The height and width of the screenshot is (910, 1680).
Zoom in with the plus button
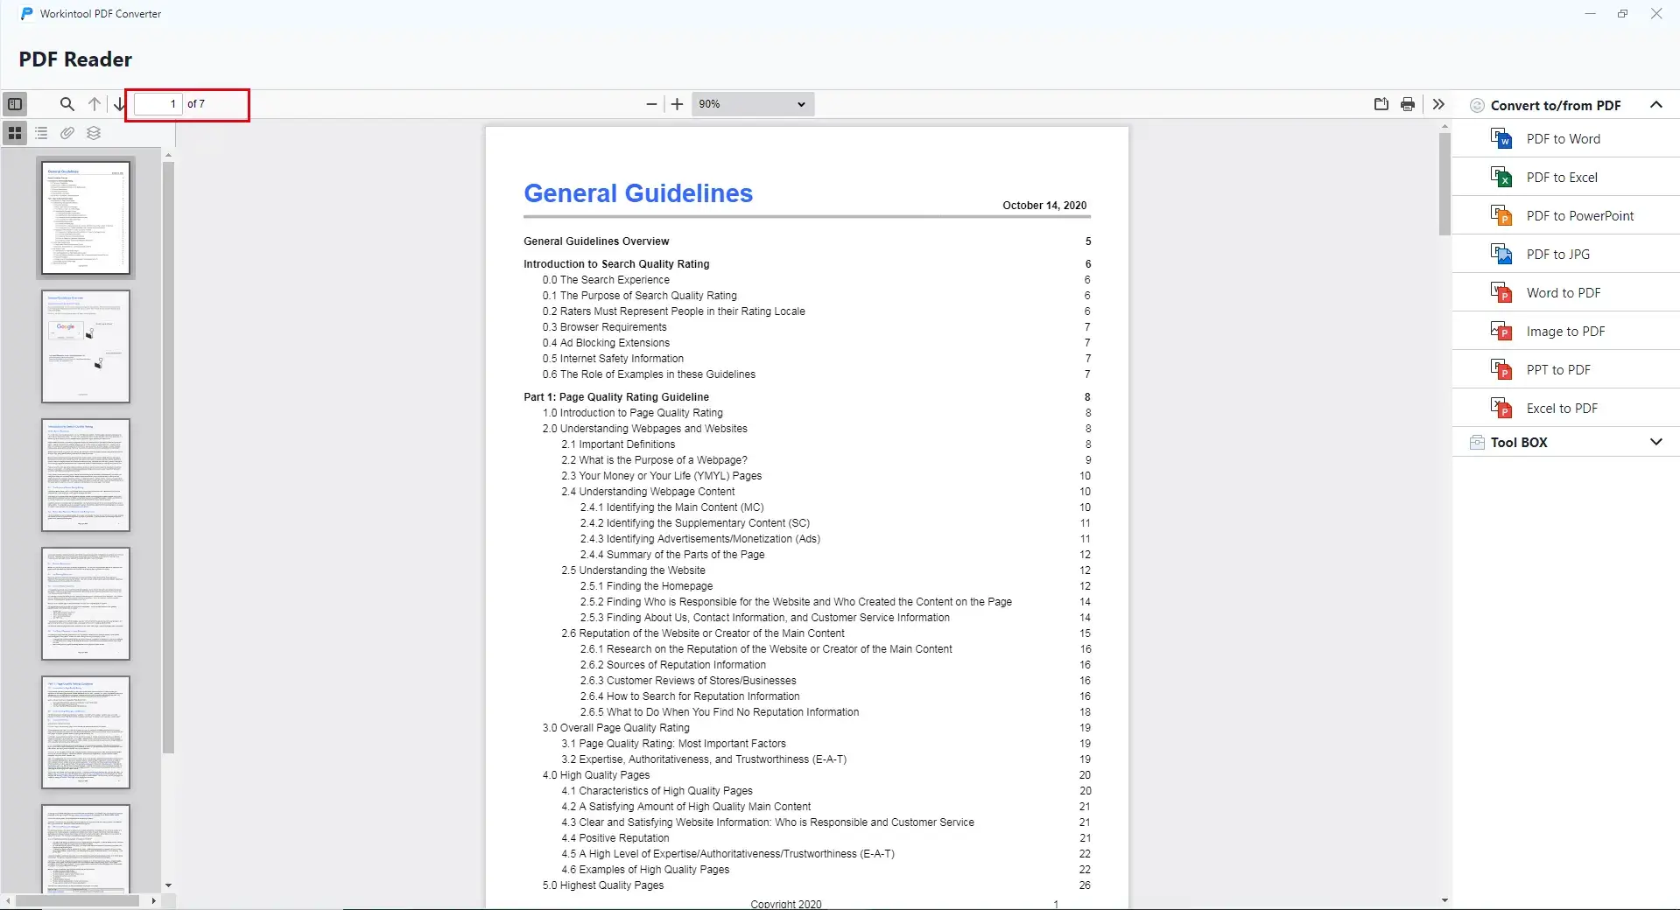677,104
